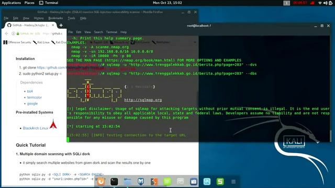The image size is (335, 188).
Task: Open the green S icon in the dock
Action: [x=220, y=182]
